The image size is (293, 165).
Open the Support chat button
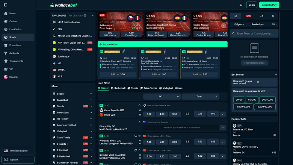pyautogui.click(x=18, y=160)
